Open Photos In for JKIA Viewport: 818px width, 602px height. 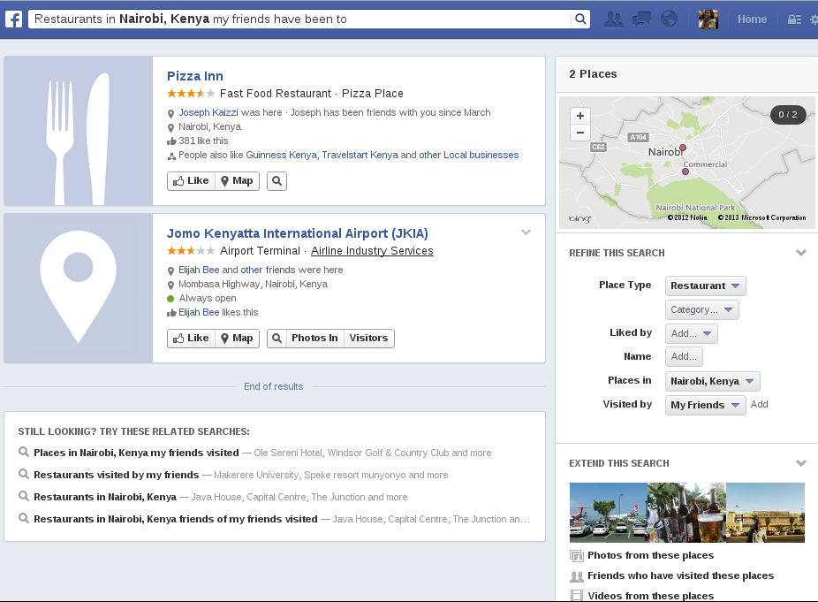point(314,339)
